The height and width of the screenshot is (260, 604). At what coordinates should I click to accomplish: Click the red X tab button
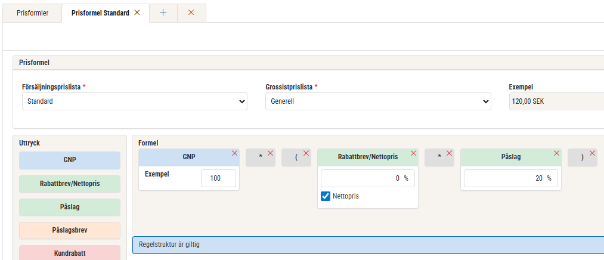(191, 13)
